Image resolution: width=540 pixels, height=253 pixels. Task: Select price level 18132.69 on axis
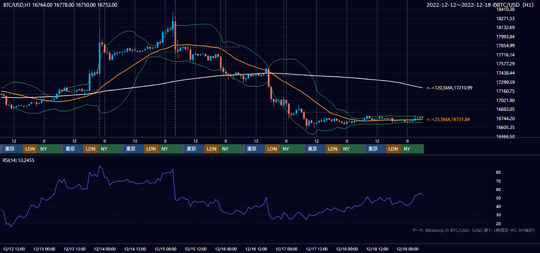tap(506, 28)
